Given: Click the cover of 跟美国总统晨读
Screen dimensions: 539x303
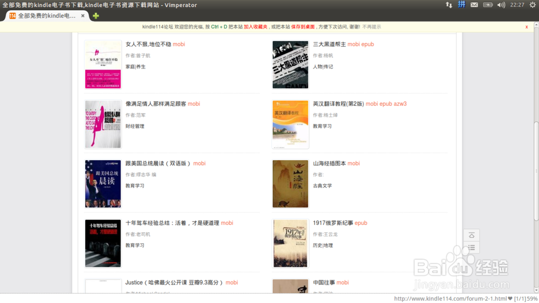Looking at the screenshot, I should click(x=103, y=184).
